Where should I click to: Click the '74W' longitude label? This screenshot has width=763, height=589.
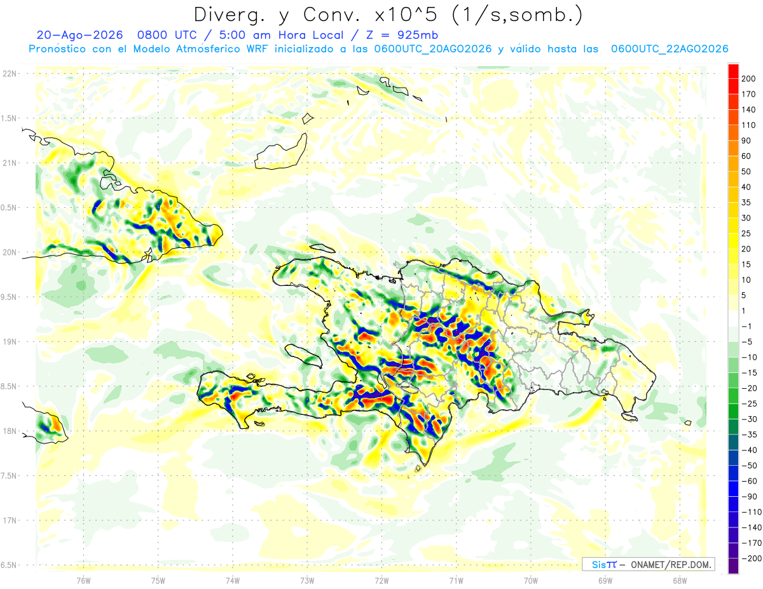click(x=233, y=580)
